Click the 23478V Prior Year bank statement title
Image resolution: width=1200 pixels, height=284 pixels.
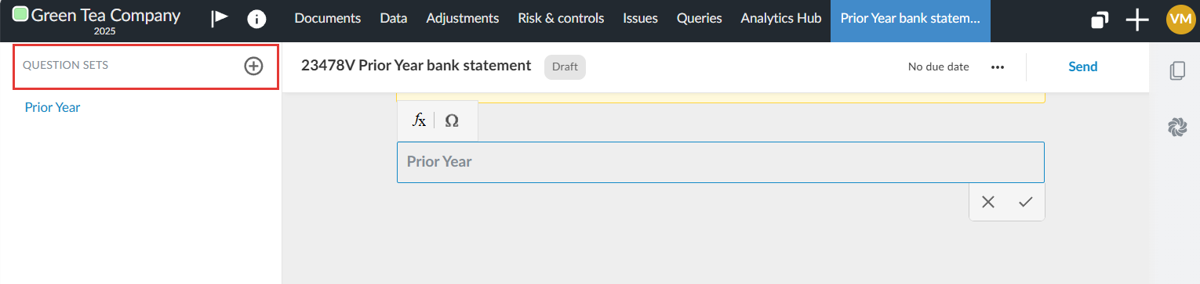[416, 66]
